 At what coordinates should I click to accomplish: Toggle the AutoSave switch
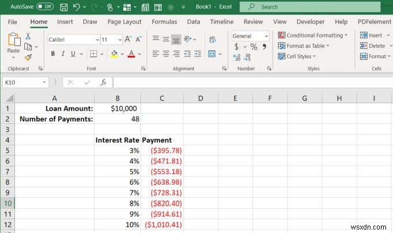click(45, 7)
